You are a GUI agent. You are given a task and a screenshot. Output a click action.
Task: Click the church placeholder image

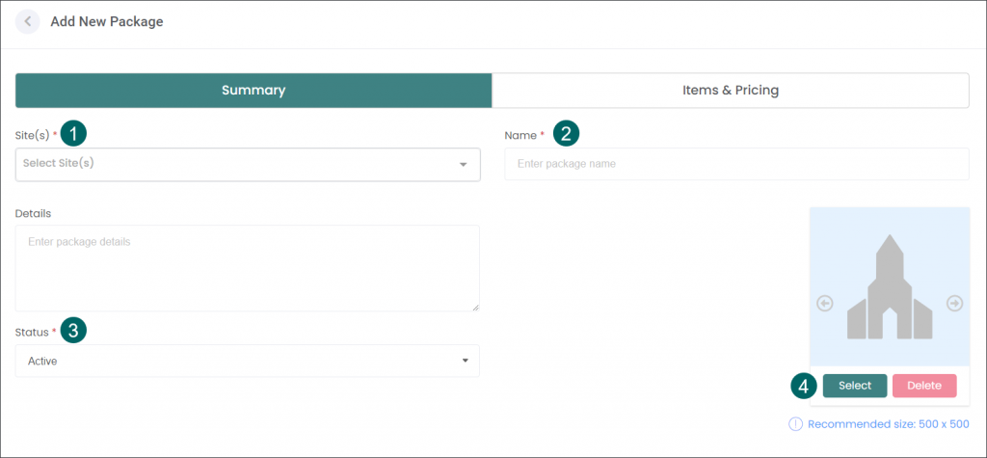pos(890,286)
